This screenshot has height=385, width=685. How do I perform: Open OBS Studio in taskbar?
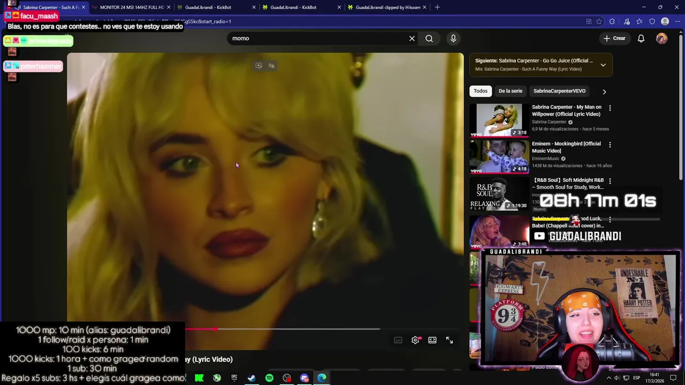(287, 378)
